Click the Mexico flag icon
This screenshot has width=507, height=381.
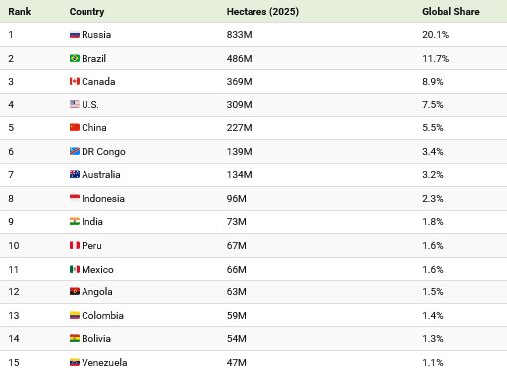pyautogui.click(x=75, y=269)
